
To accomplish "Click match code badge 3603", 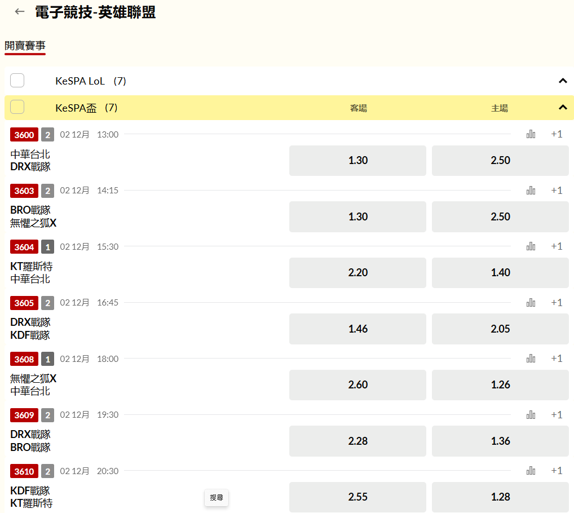I will 24,191.
